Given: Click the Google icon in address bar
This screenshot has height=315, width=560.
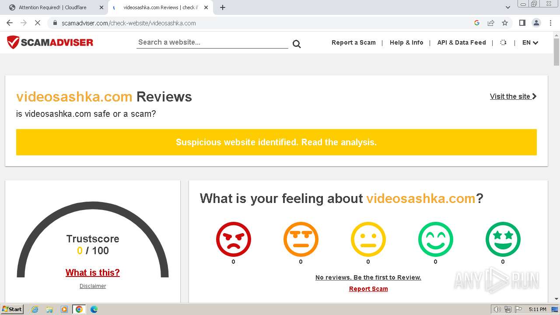Looking at the screenshot, I should point(477,23).
